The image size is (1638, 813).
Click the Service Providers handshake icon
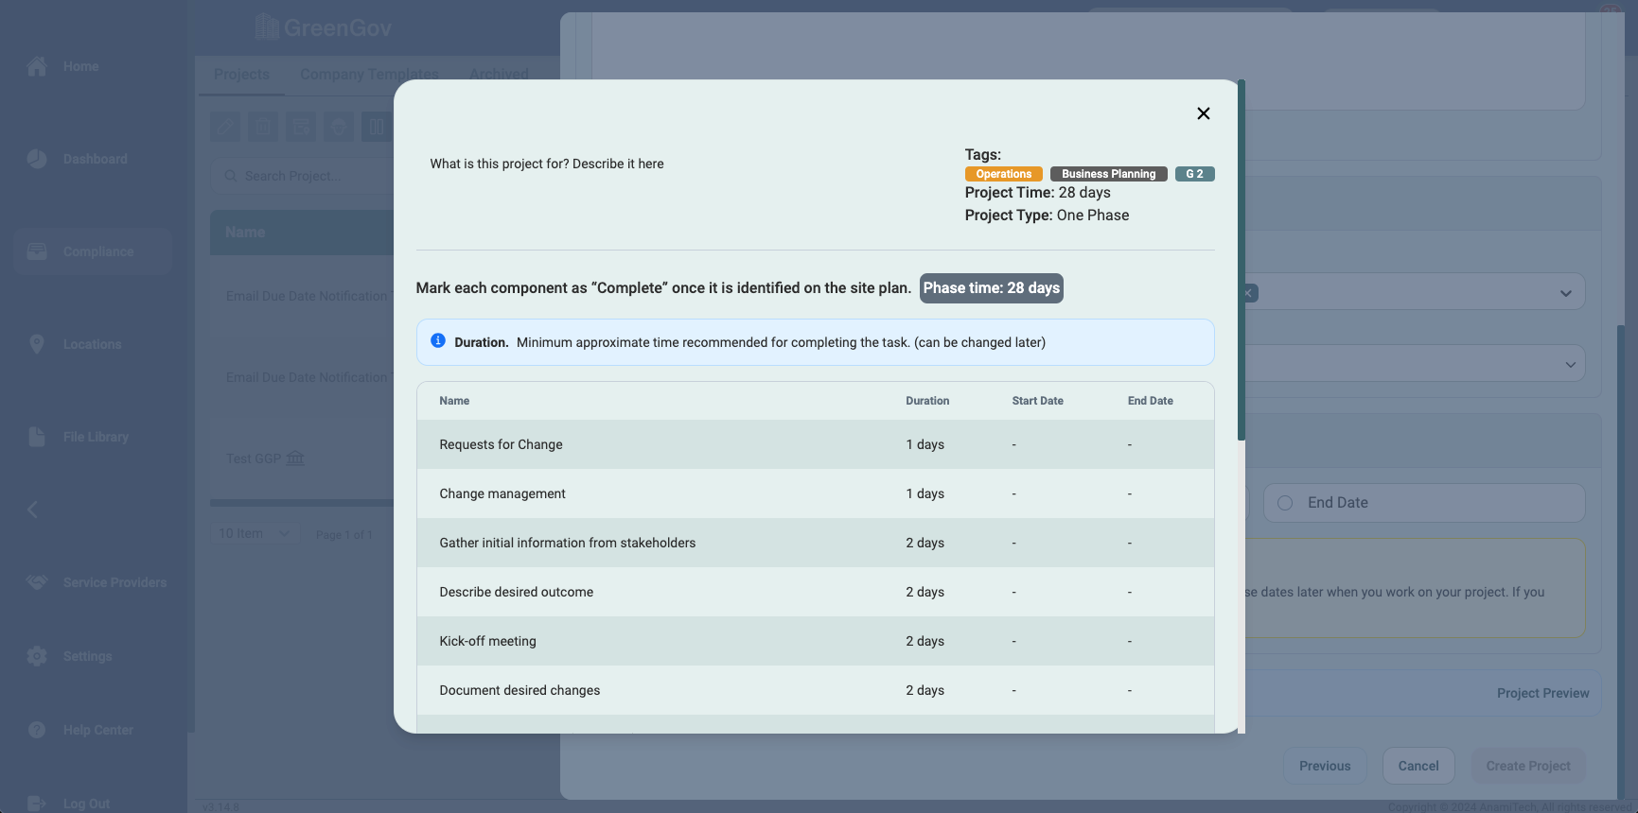point(37,582)
